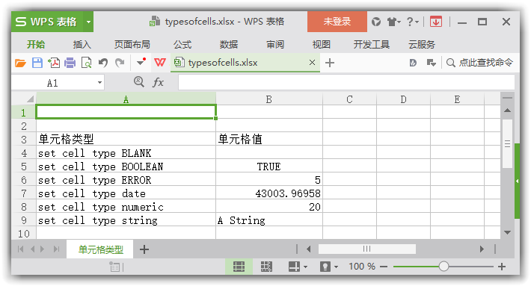Save the workbook via the floppy disk icon
The height and width of the screenshot is (286, 531).
tap(37, 63)
